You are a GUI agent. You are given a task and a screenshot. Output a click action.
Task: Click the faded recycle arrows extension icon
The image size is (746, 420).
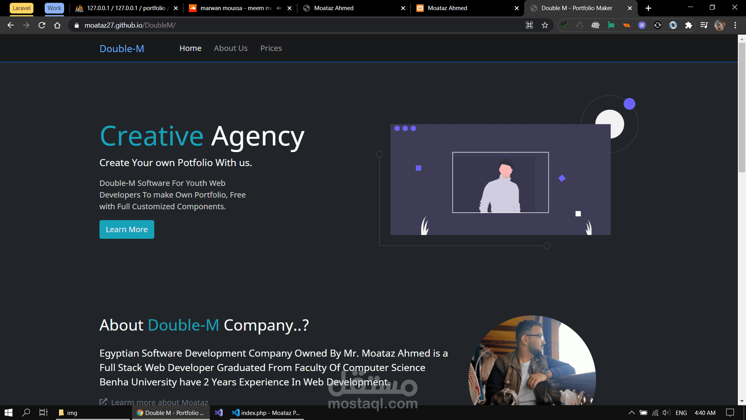[580, 25]
